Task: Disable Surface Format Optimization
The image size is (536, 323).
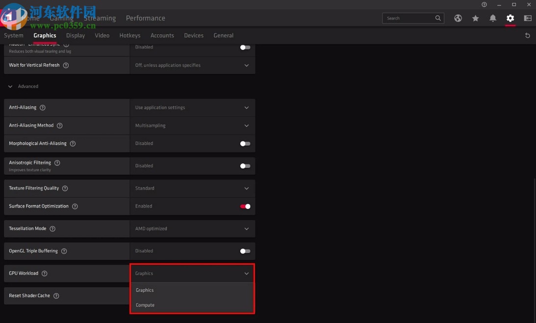Action: [x=245, y=206]
